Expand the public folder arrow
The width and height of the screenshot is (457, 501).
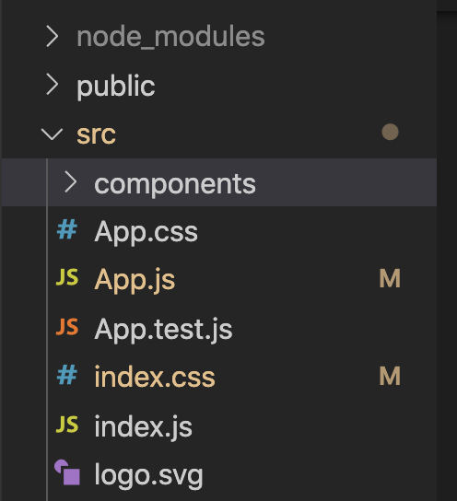coord(53,85)
